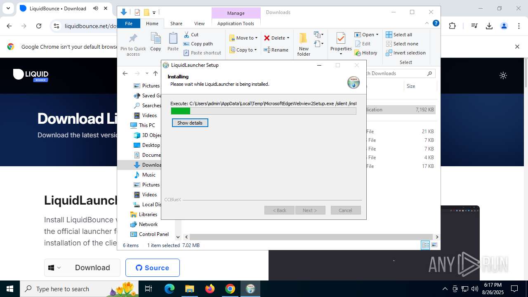This screenshot has width=528, height=297.
Task: Click History in the Explorer ribbon
Action: pos(366,53)
